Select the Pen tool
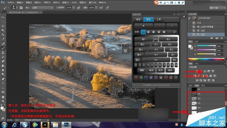This screenshot has width=227, height=128. [x=3, y=79]
